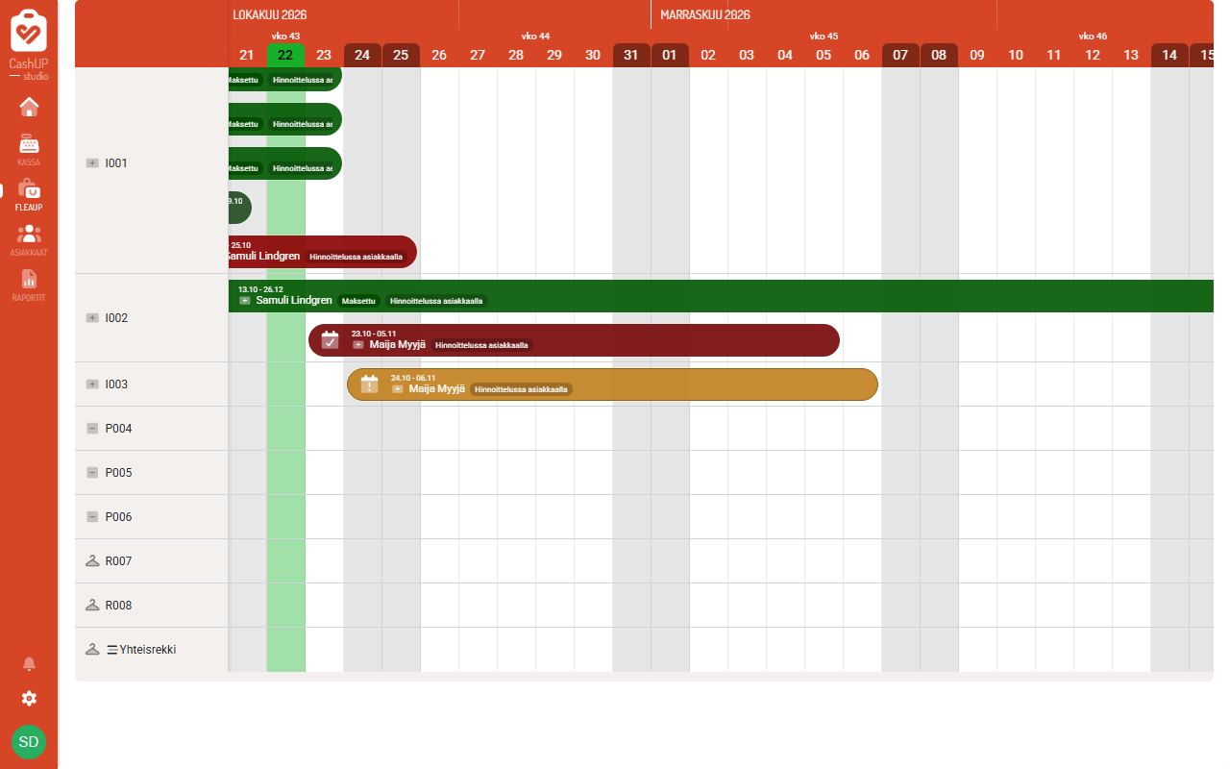
Task: Click hanger icon of rack R008
Action: [92, 606]
